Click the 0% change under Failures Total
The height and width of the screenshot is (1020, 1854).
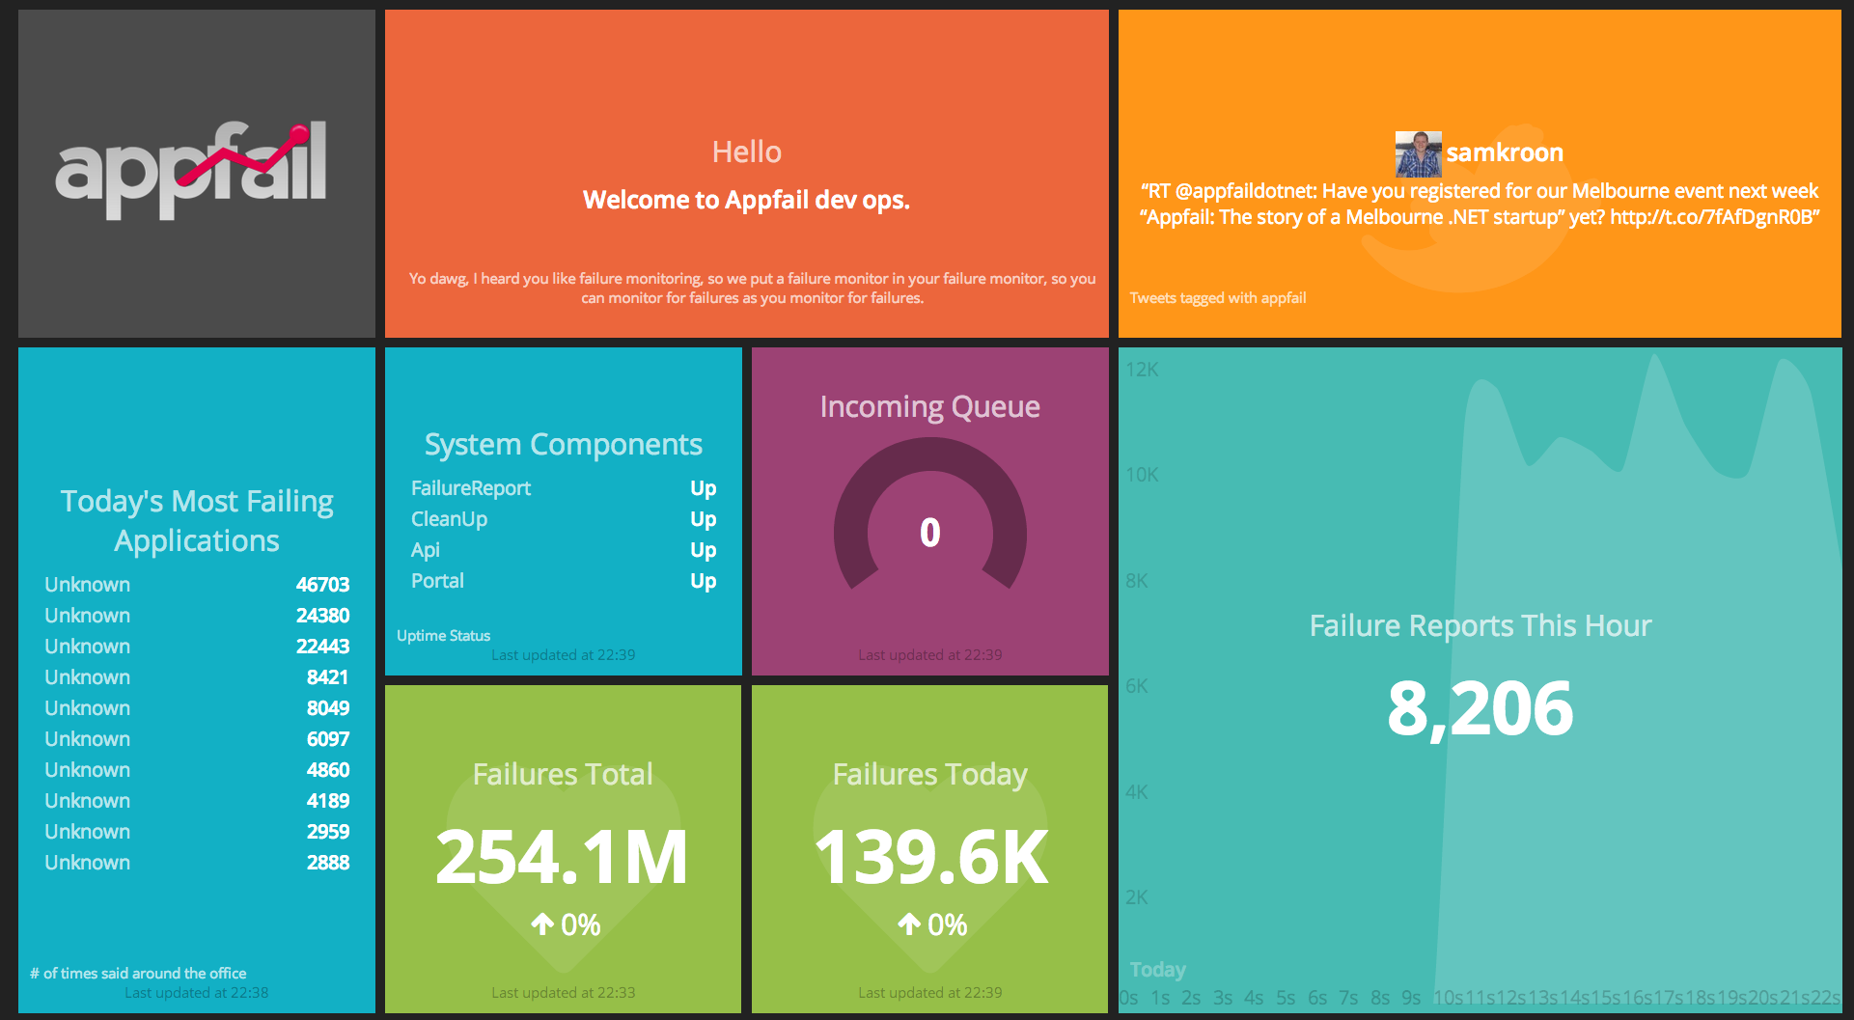click(581, 924)
